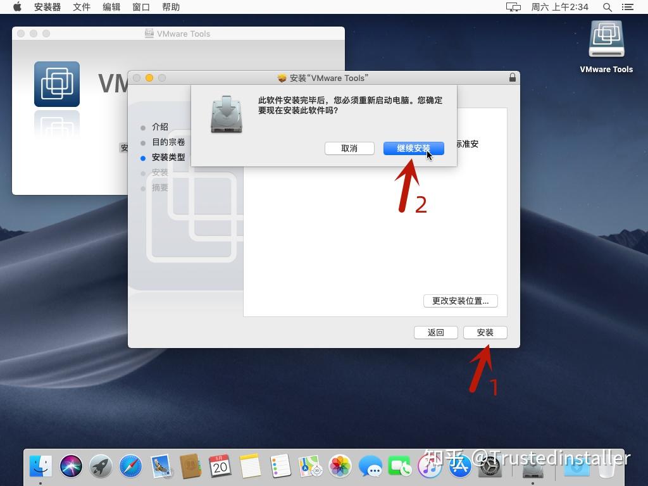Open Photos from the Dock
The image size is (648, 486).
click(x=341, y=466)
